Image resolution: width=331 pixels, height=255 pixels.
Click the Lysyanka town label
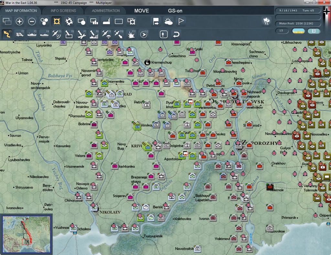pos(44,45)
